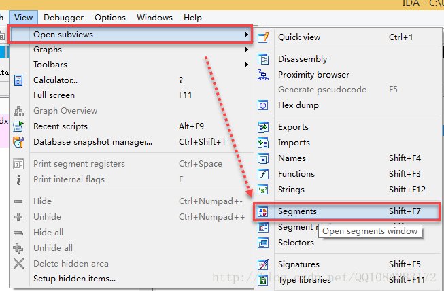Click the Unhide all icon
The height and width of the screenshot is (291, 444).
point(18,248)
